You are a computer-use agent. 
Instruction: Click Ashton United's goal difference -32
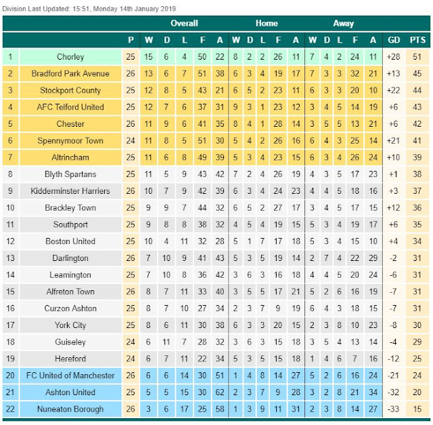point(393,392)
